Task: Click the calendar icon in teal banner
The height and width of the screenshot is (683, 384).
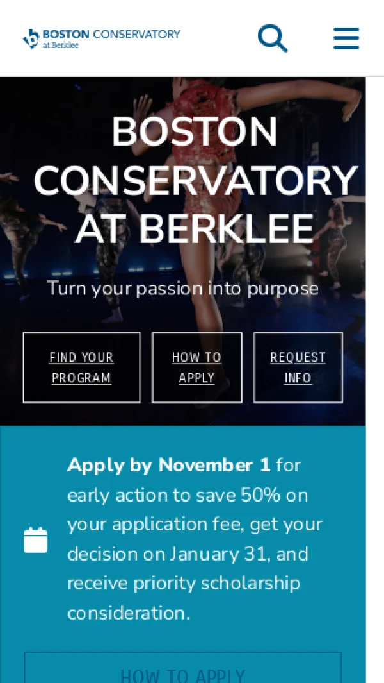Action: (36, 540)
